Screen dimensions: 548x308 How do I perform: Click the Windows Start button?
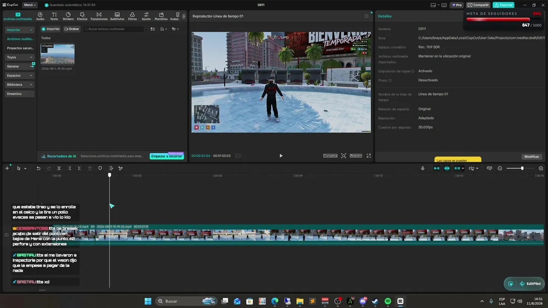(148, 301)
